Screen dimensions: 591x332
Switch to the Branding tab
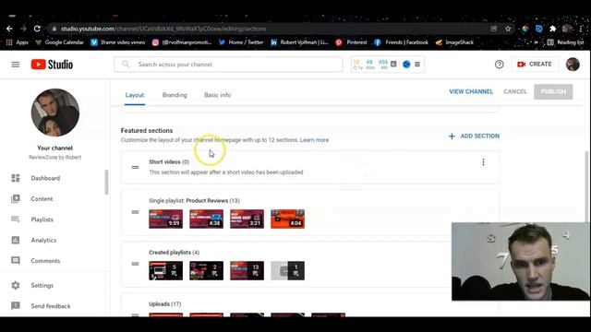click(175, 95)
